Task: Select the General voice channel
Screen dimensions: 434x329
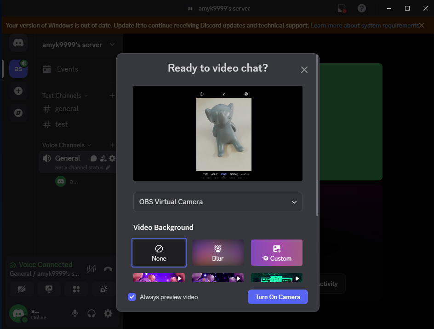Action: pyautogui.click(x=68, y=158)
